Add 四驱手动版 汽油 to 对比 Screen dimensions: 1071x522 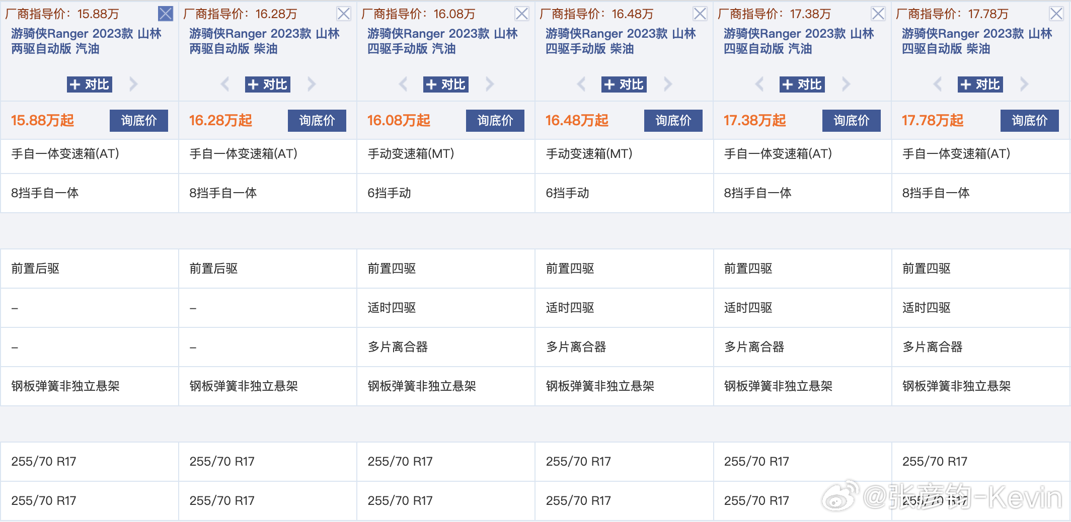pyautogui.click(x=446, y=84)
